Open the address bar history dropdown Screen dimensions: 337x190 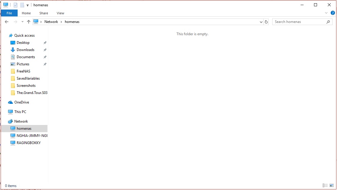click(x=261, y=22)
